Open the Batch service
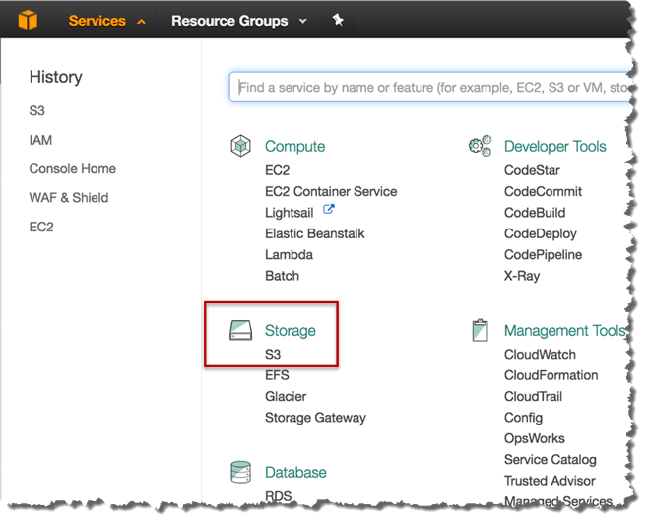The image size is (648, 523). point(282,276)
